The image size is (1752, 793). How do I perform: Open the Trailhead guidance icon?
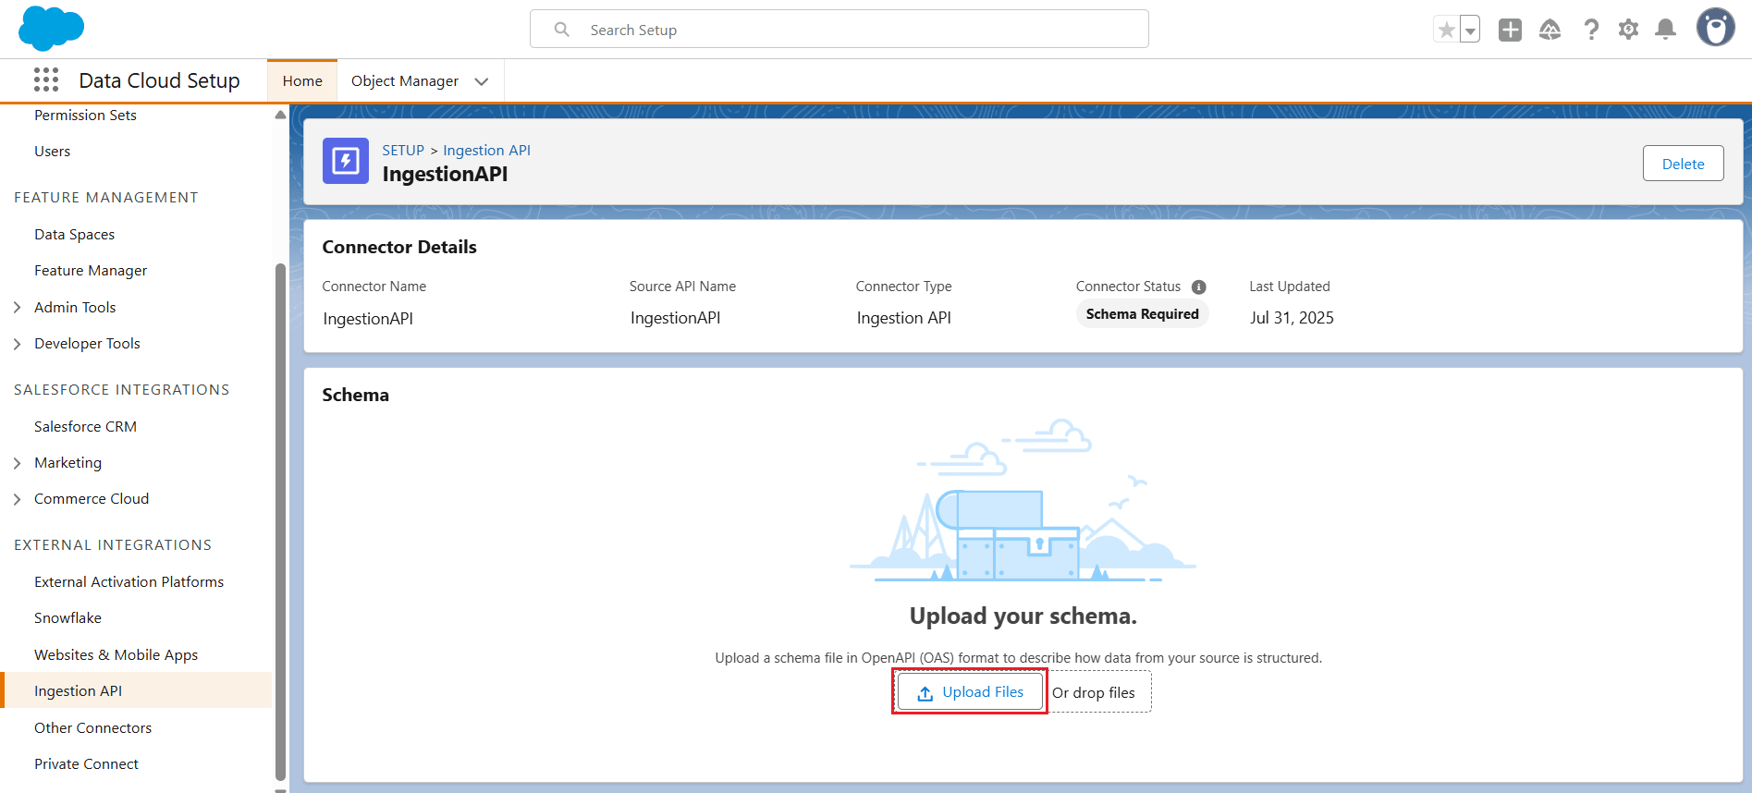(x=1550, y=30)
